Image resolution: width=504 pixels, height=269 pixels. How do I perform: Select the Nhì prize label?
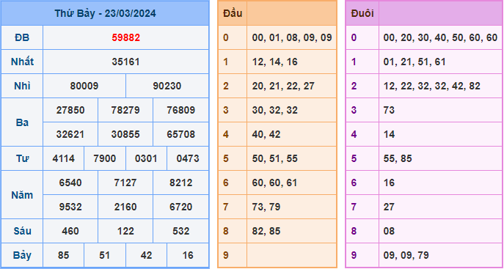click(22, 86)
